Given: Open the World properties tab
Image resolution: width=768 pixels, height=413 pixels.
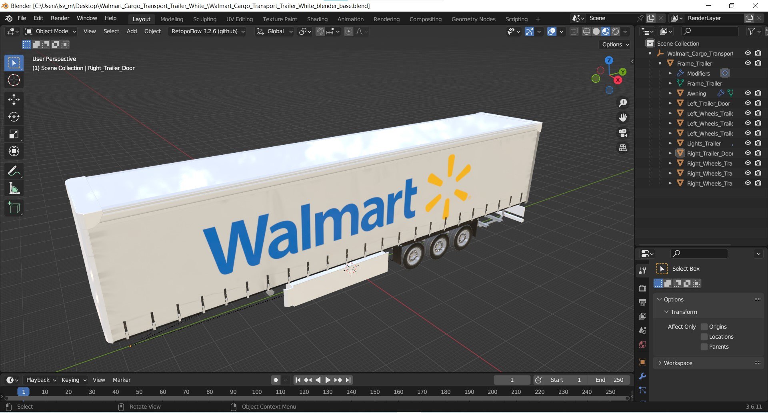Looking at the screenshot, I should click(643, 345).
